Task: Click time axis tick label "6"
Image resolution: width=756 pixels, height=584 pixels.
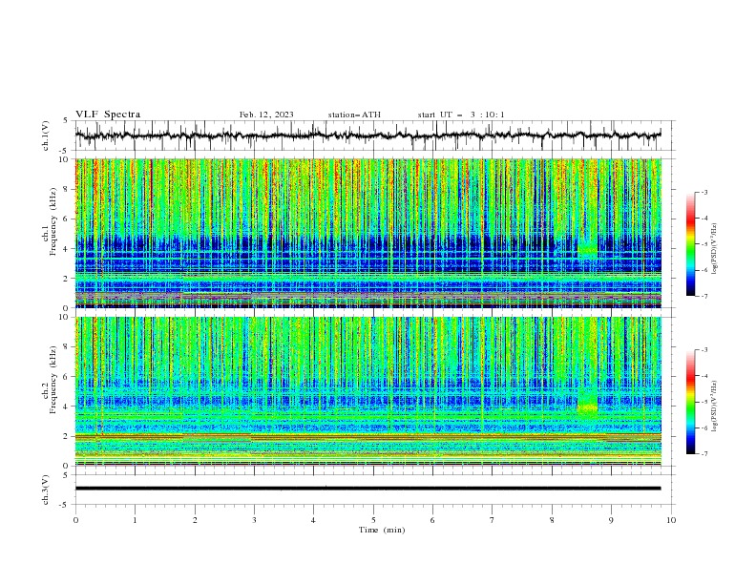Action: [432, 520]
